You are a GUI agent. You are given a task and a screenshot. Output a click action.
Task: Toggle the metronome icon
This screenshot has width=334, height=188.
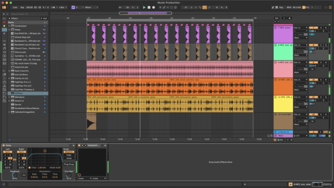(53, 7)
